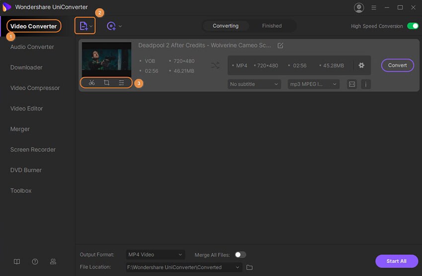Open the help question mark icon

35,262
